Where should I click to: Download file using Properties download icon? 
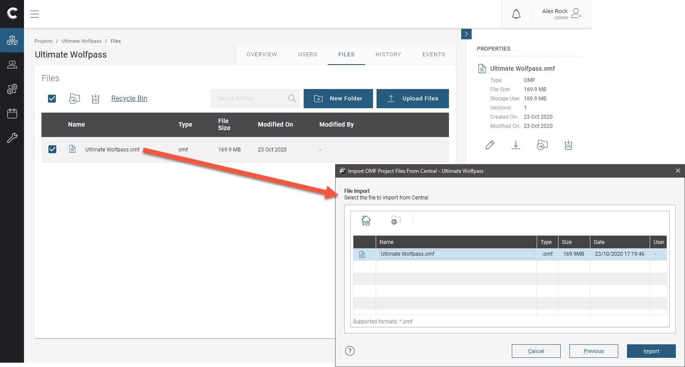(x=516, y=145)
